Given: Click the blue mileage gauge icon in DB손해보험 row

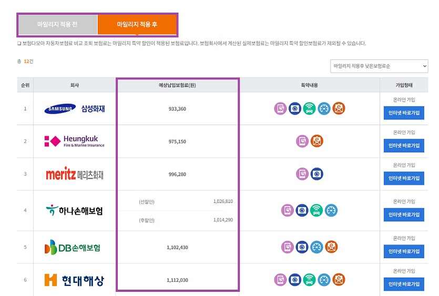Looking at the screenshot, I should coord(317,247).
